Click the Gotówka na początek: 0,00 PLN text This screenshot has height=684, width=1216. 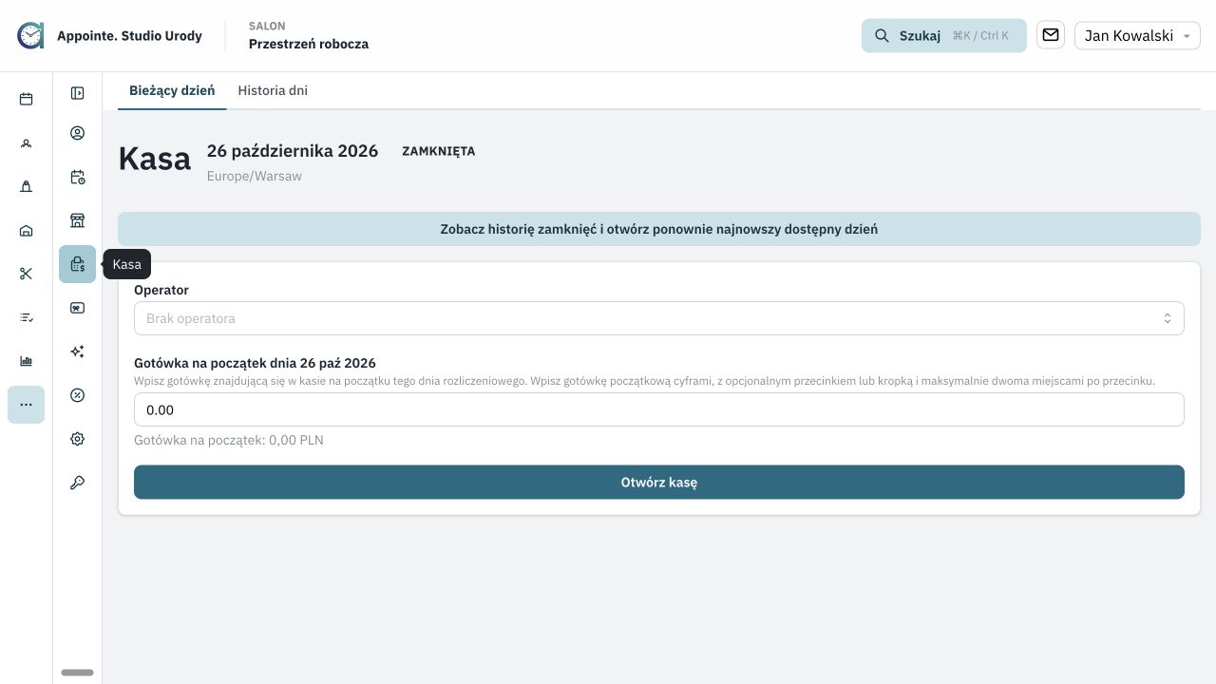(229, 440)
